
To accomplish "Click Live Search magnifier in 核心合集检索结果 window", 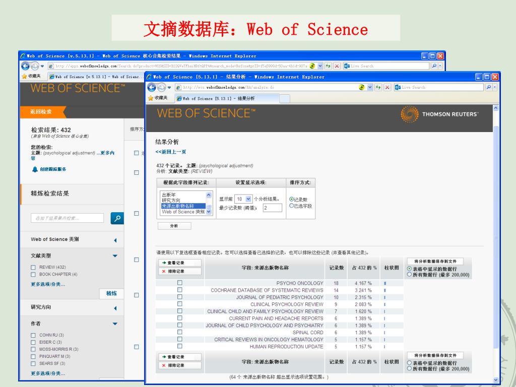I will click(434, 66).
